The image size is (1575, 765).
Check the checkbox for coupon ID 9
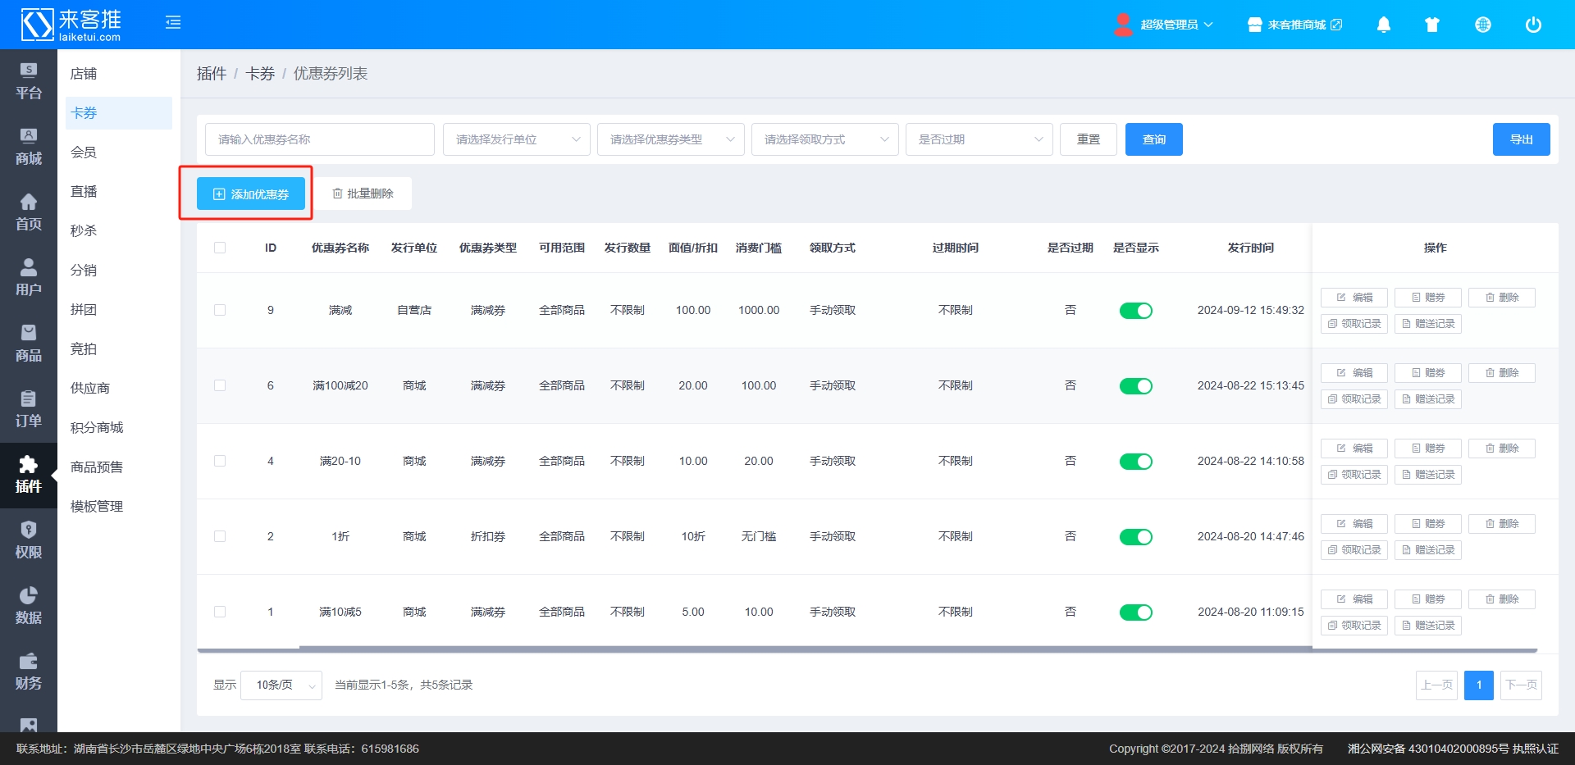pos(220,311)
